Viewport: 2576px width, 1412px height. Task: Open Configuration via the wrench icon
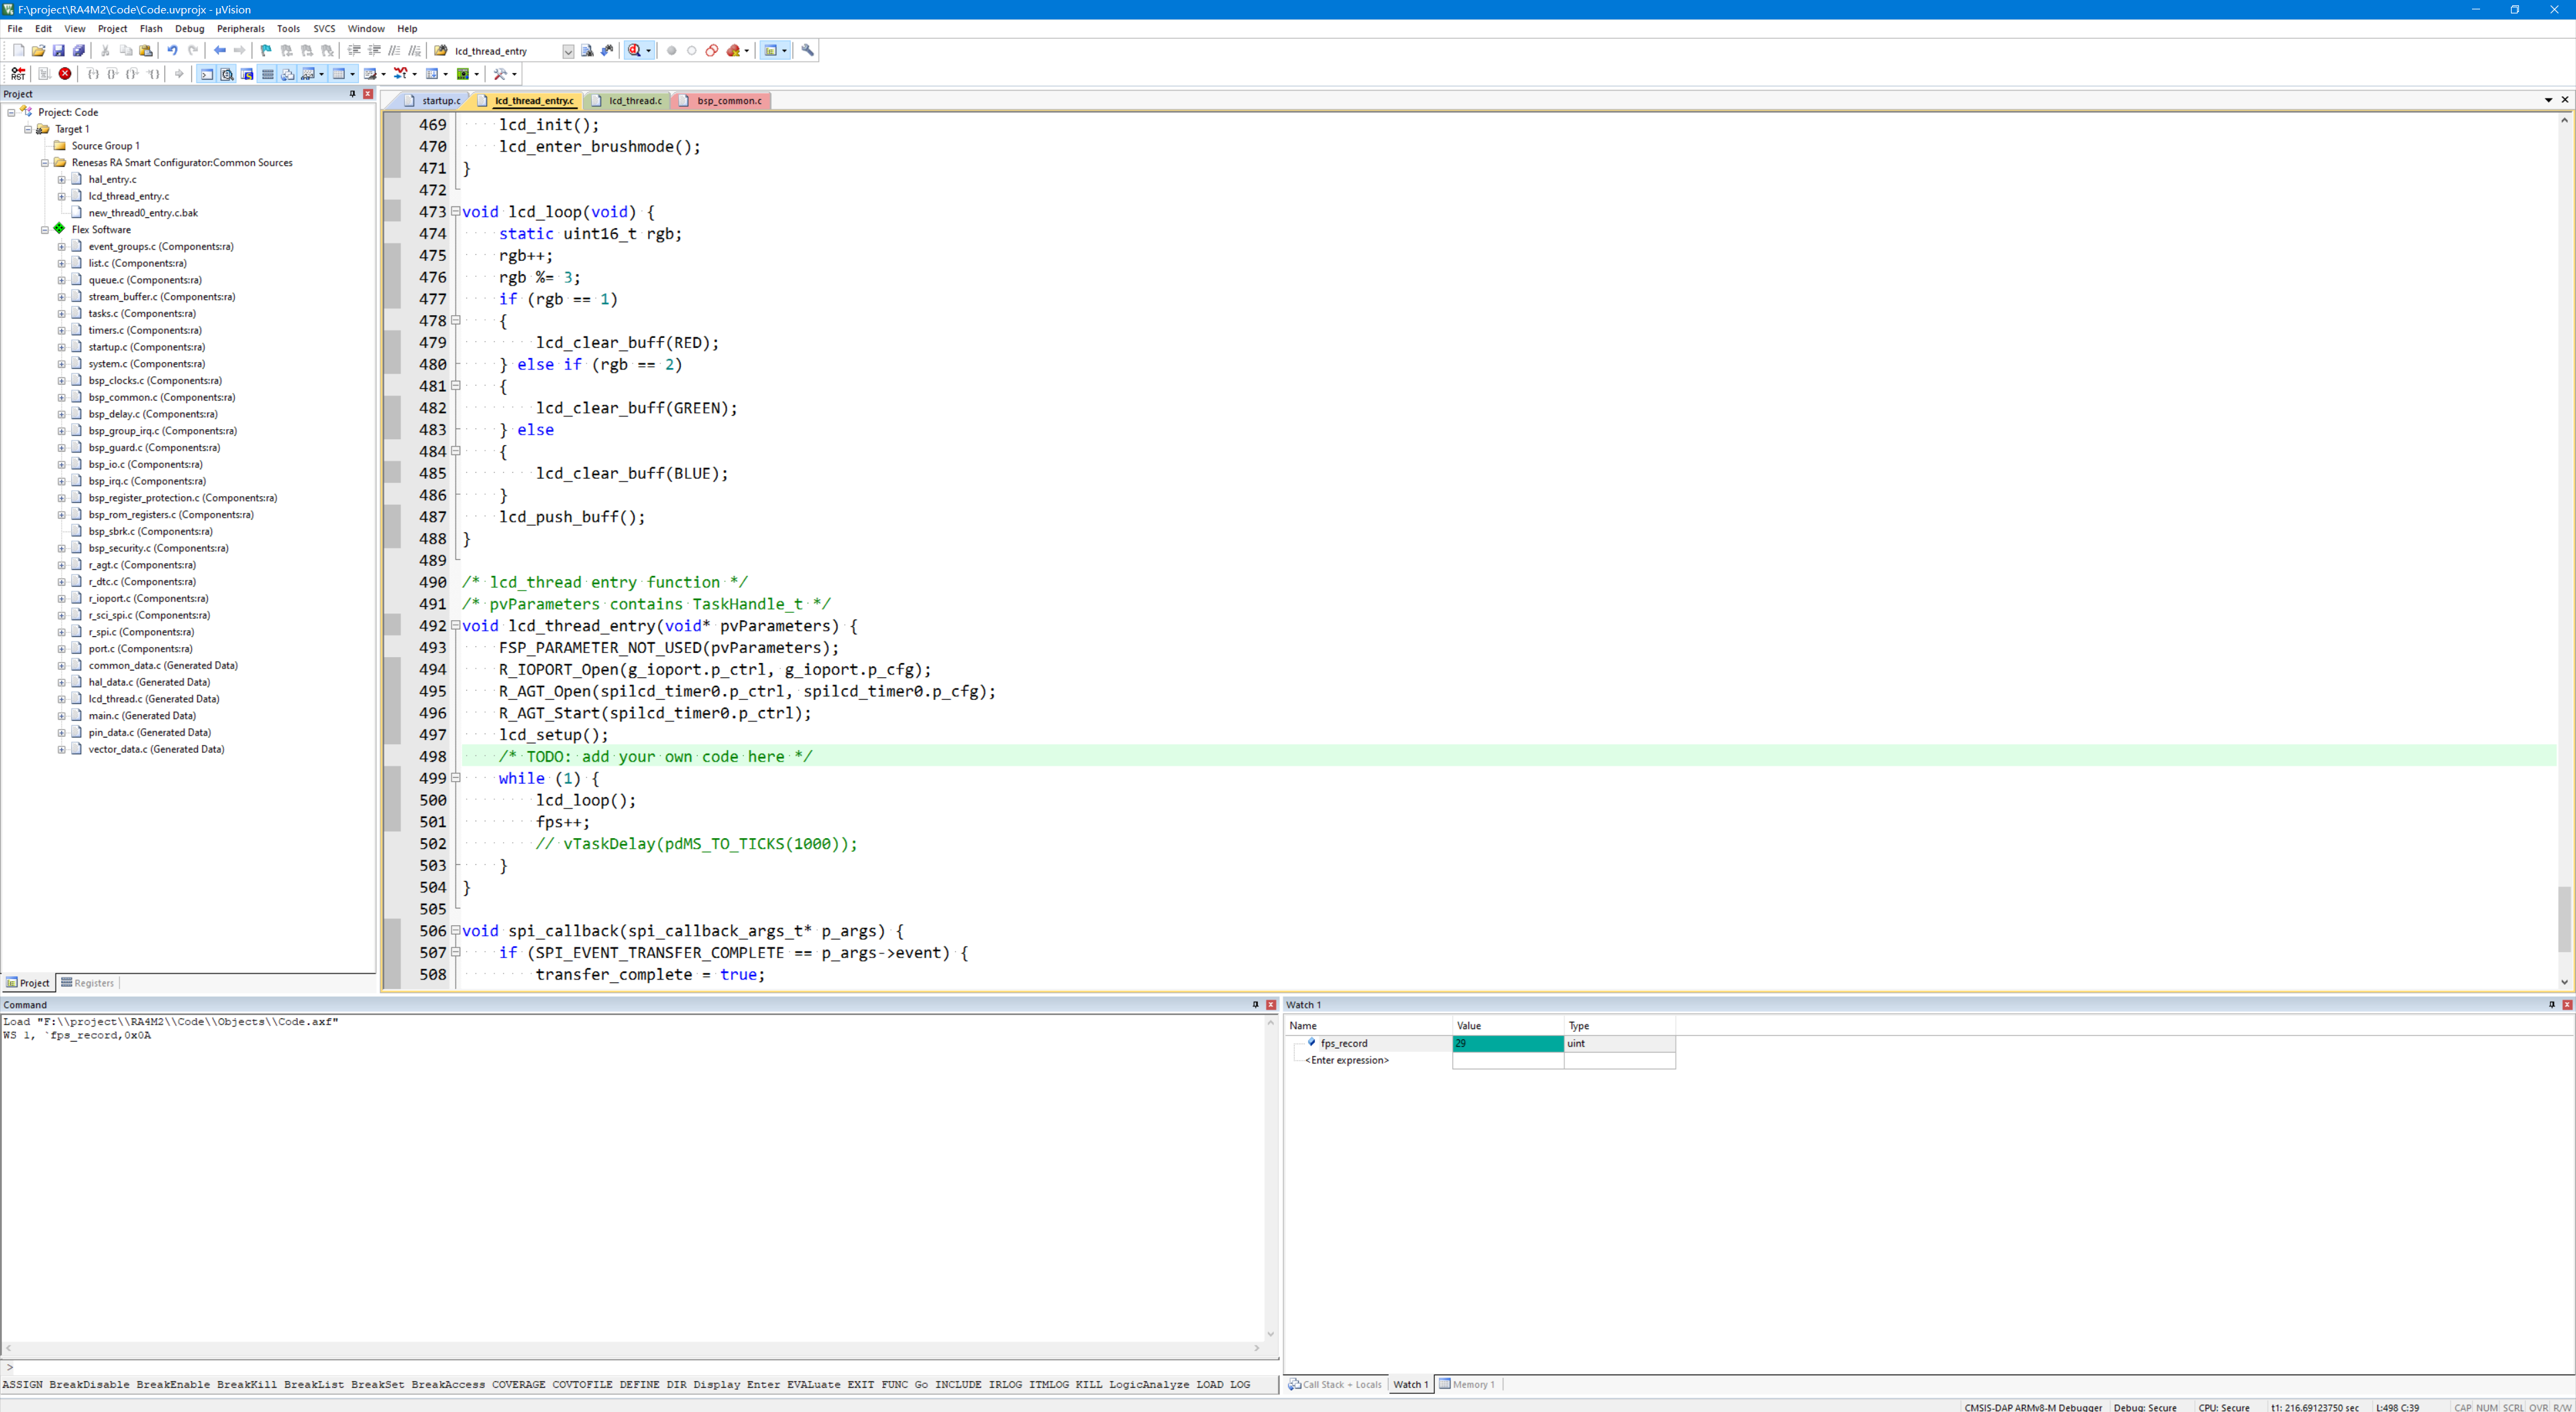coord(807,51)
